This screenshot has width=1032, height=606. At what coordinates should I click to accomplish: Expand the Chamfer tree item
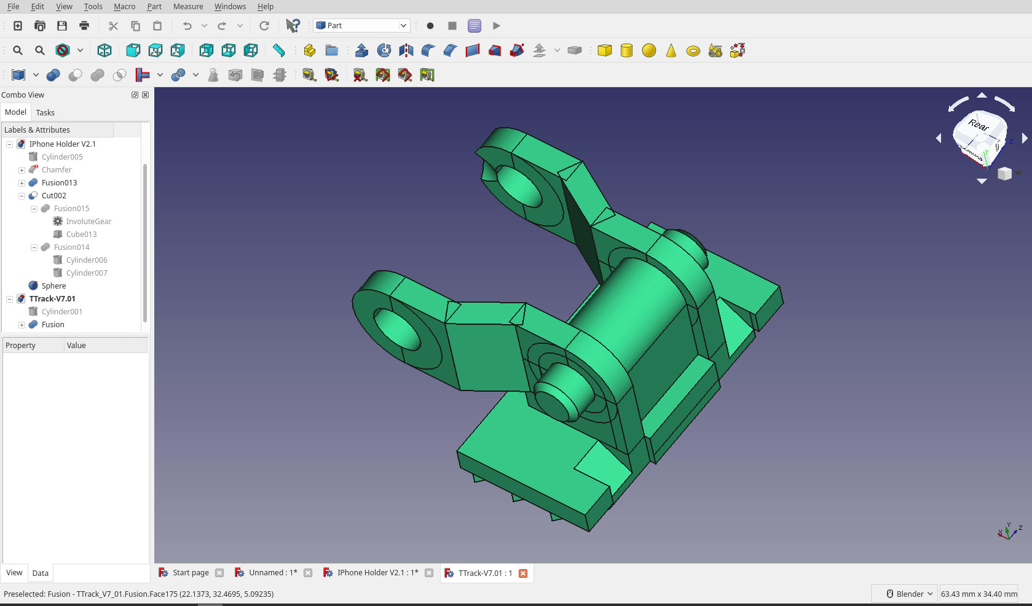(x=22, y=169)
